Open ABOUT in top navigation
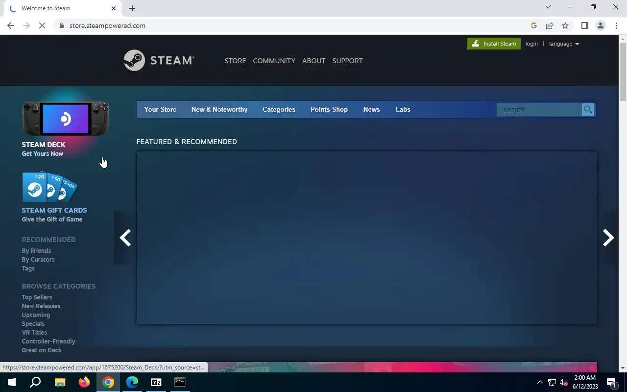This screenshot has width=627, height=392. tap(313, 61)
